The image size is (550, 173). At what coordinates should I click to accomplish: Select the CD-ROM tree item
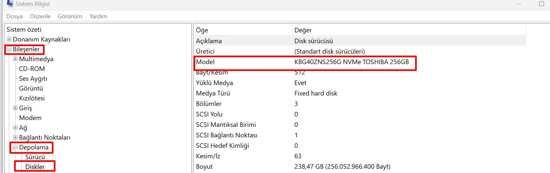pyautogui.click(x=32, y=69)
